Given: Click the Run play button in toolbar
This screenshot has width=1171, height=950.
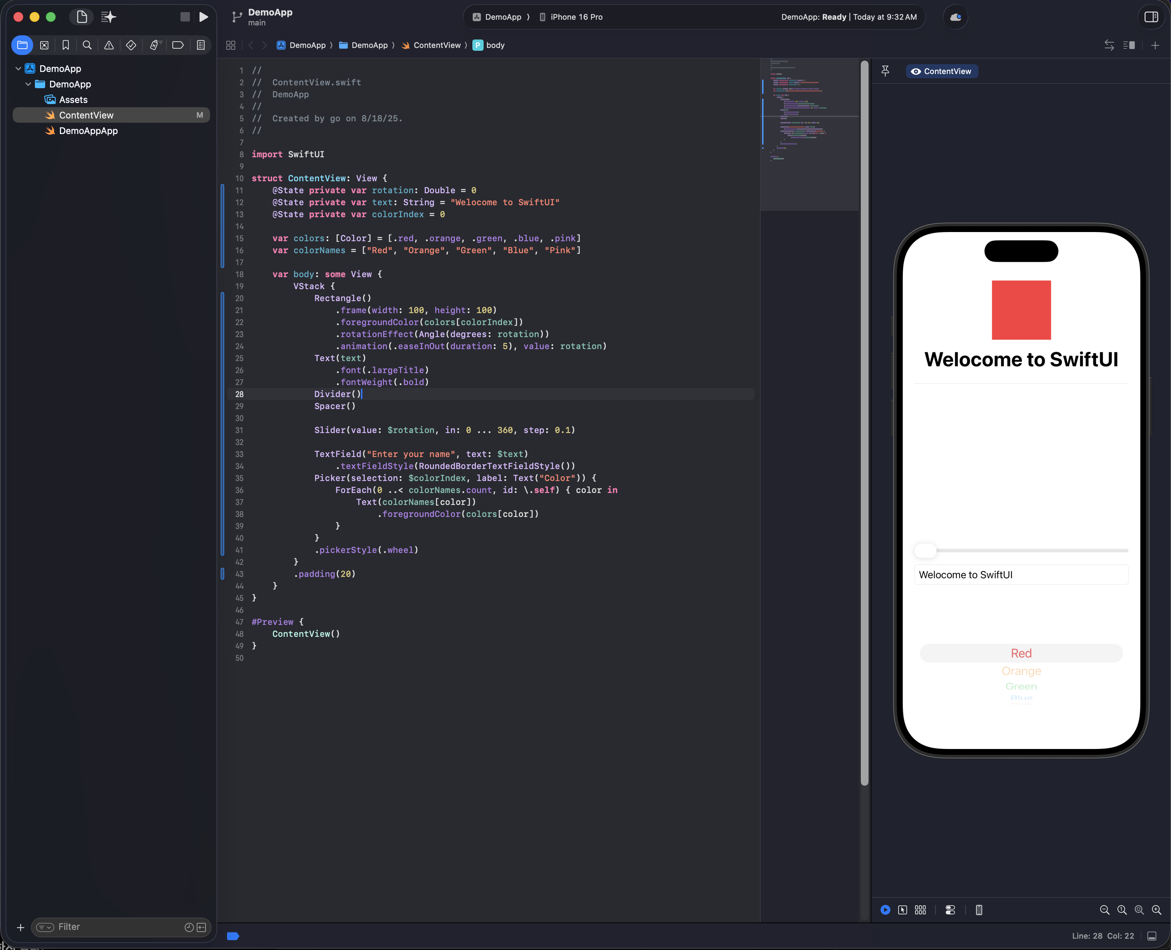Looking at the screenshot, I should tap(203, 17).
